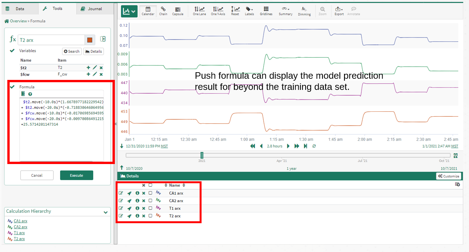
Task: Check the CA1 arx row checkbox
Action: click(x=150, y=193)
